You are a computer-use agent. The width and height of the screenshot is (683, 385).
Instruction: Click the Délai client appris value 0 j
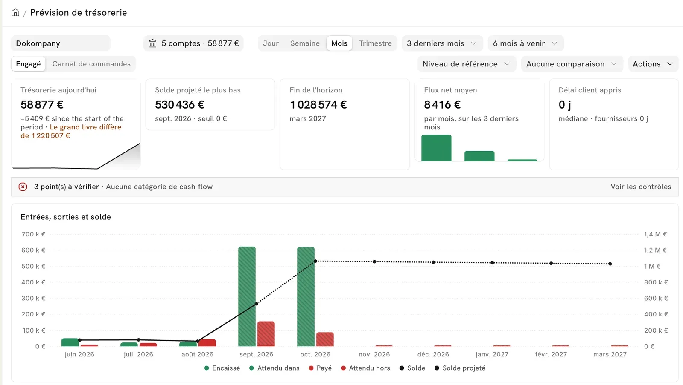coord(565,105)
